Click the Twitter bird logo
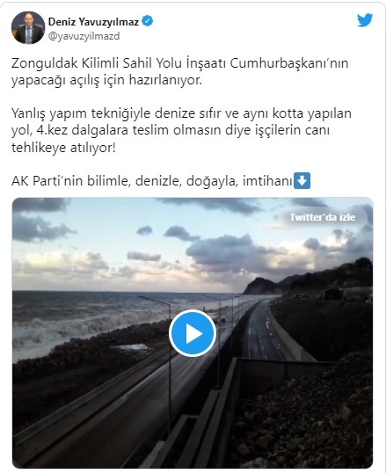 pyautogui.click(x=365, y=20)
